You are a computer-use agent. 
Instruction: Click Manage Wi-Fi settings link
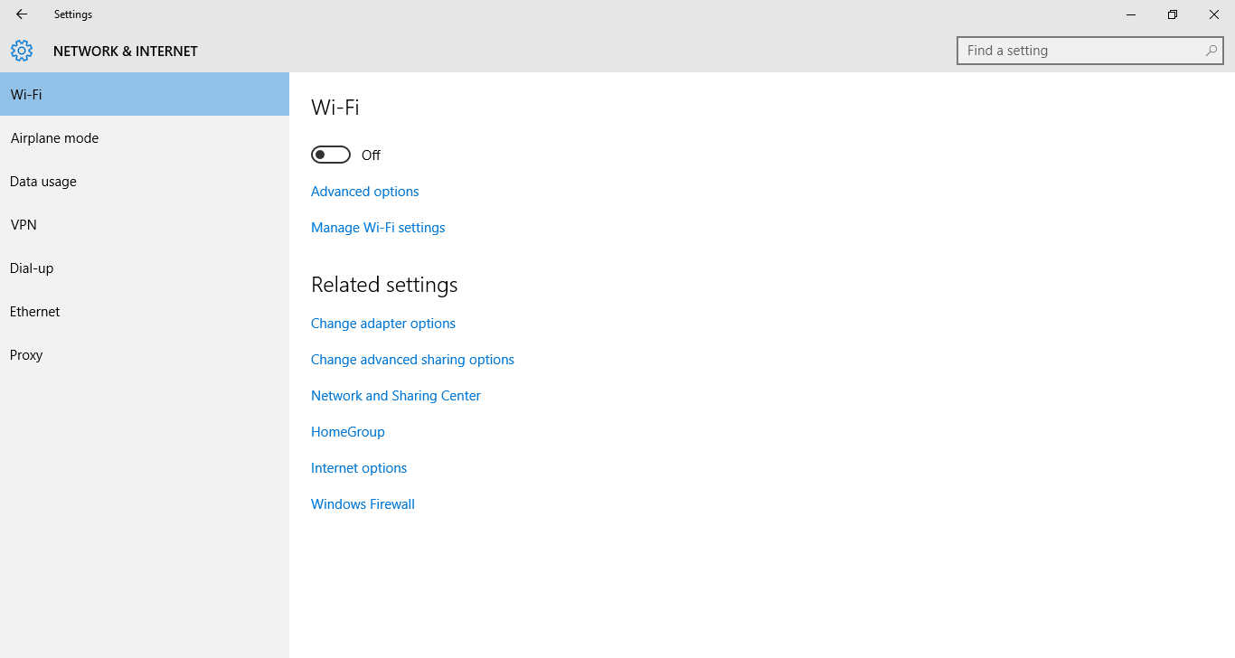378,228
